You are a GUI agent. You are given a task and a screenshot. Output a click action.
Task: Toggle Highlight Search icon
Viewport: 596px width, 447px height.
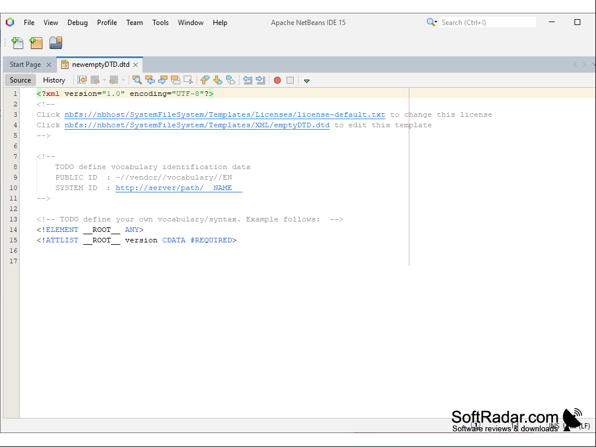[x=175, y=80]
